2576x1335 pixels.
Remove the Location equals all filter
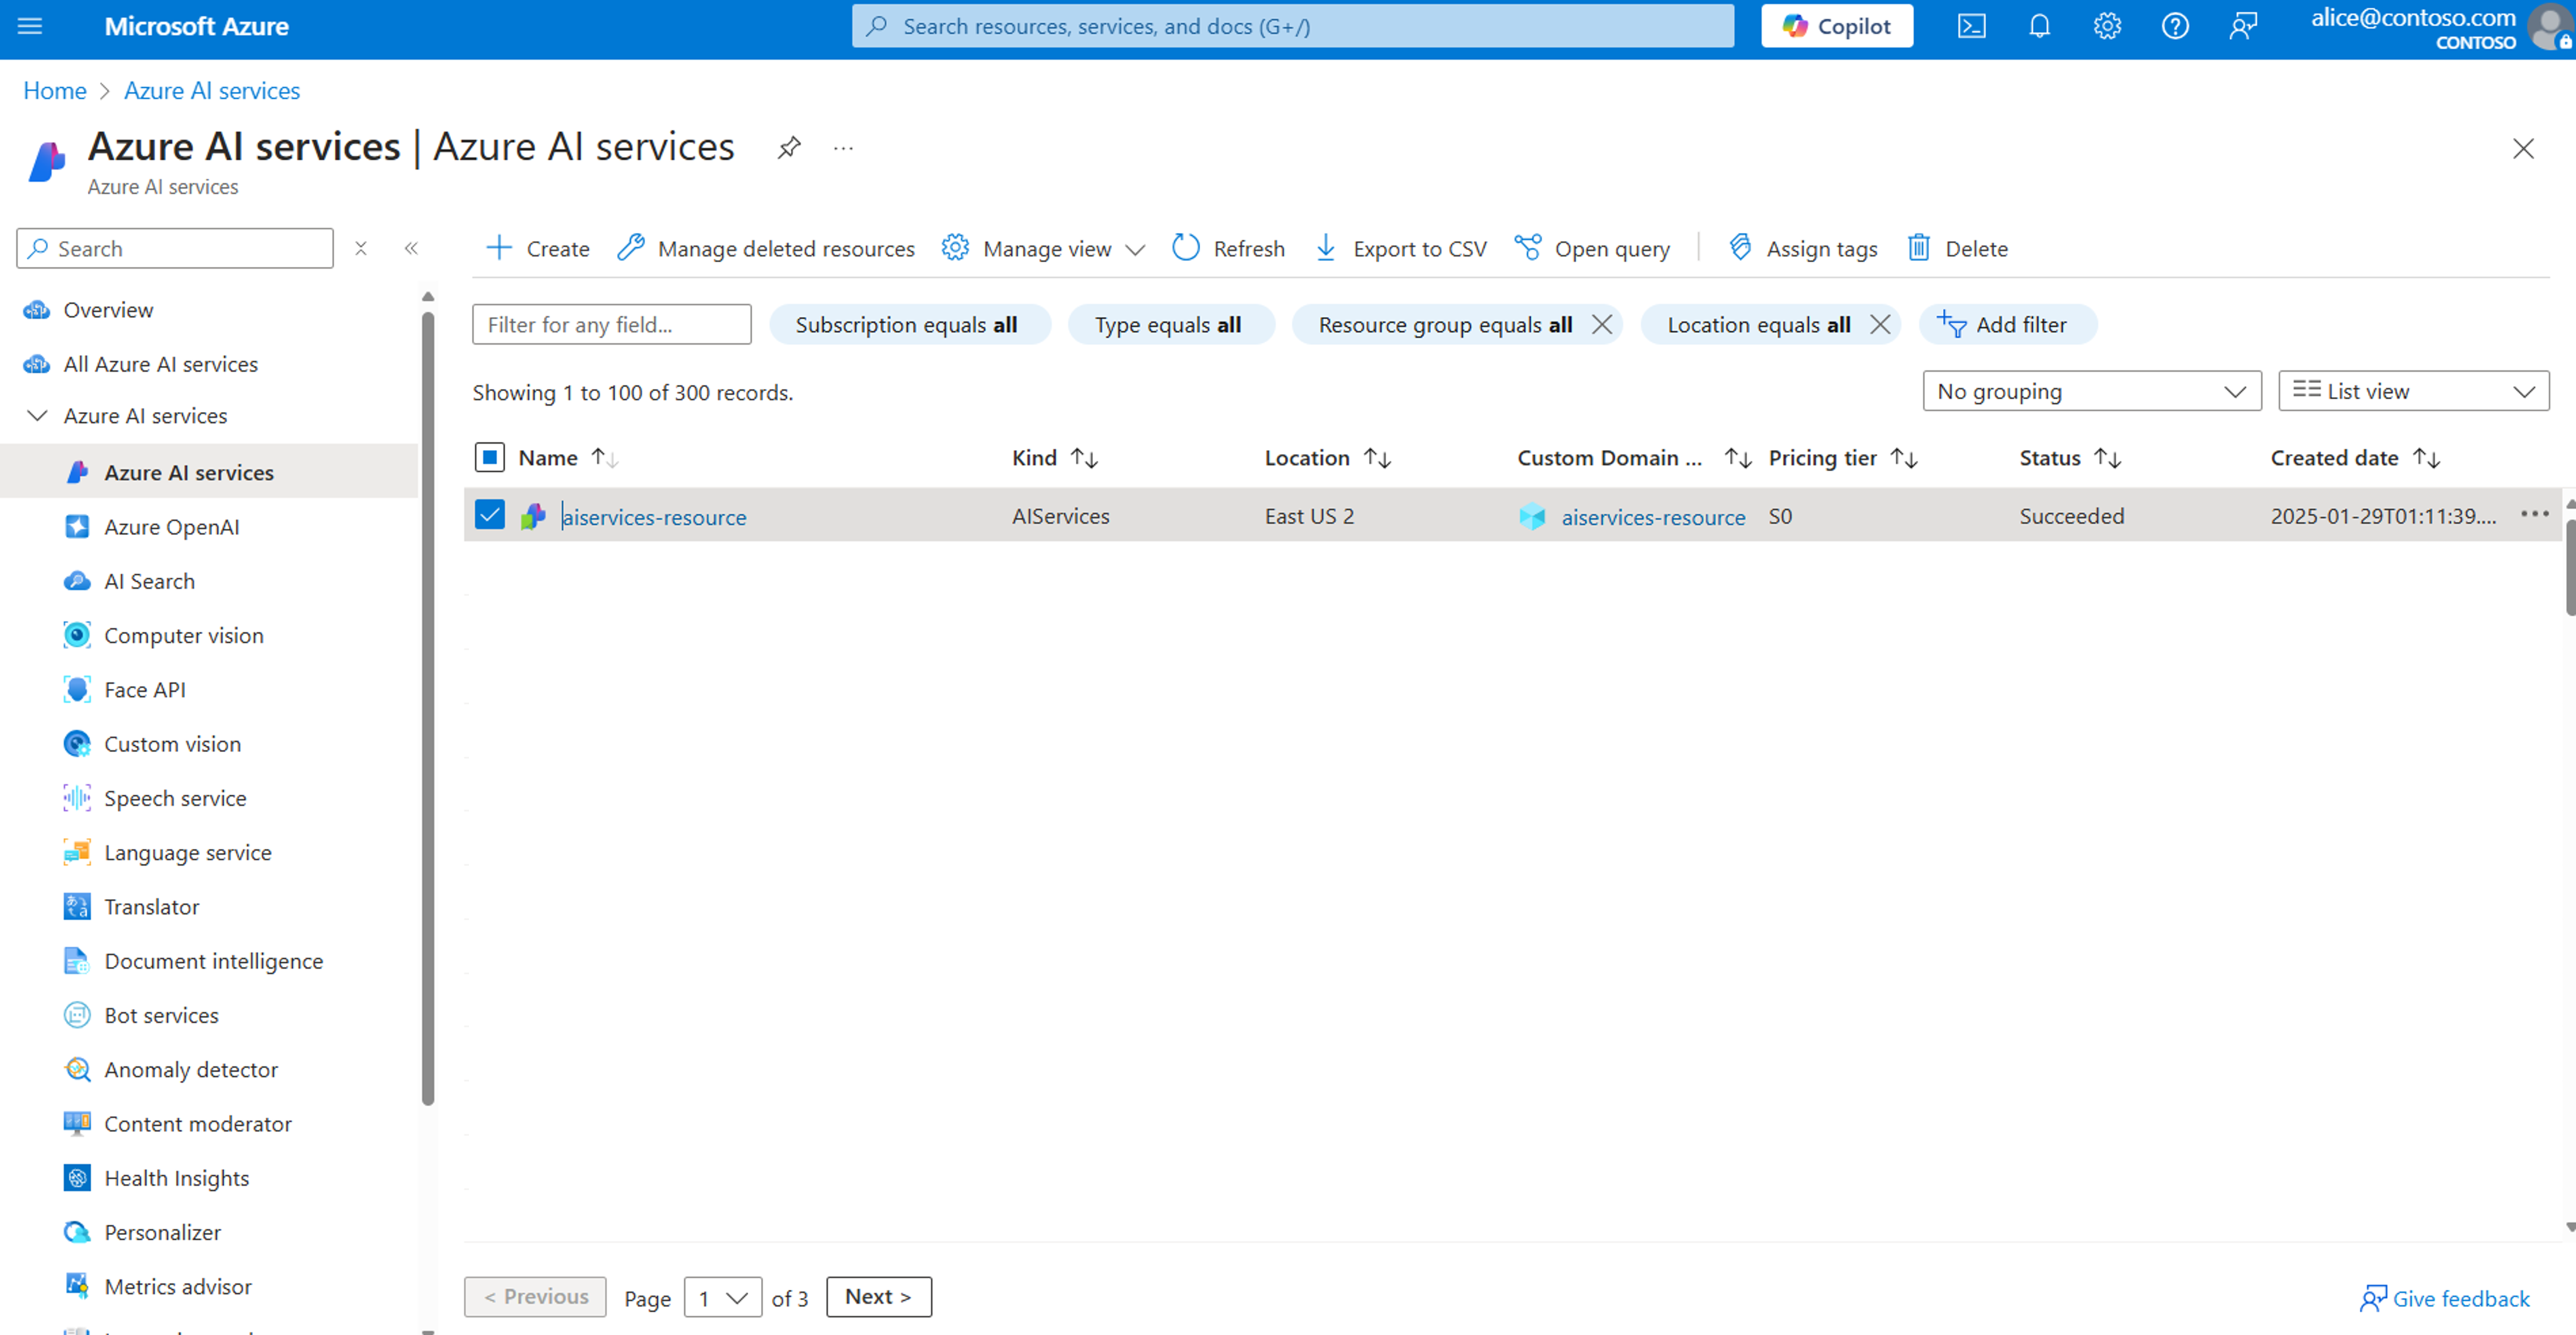coord(1880,325)
